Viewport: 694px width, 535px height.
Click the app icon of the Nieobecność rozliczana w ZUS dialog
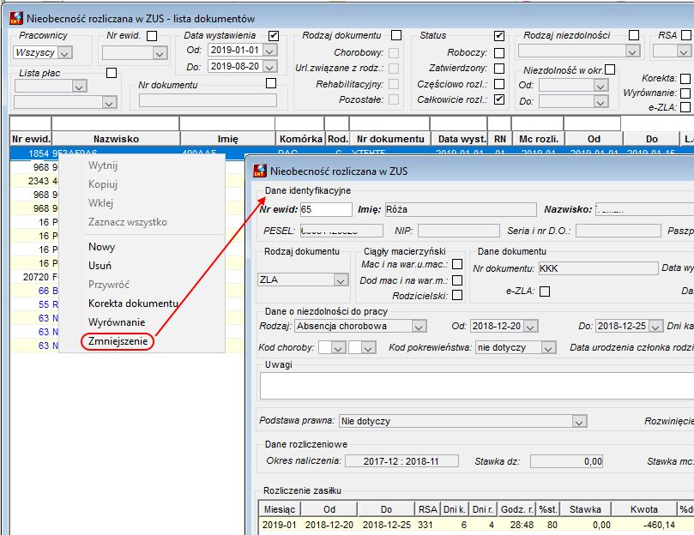coord(260,171)
